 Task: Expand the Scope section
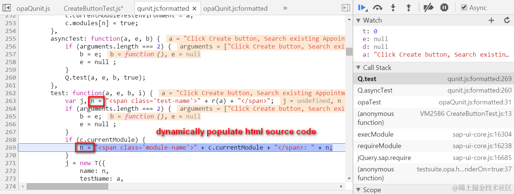[358, 190]
